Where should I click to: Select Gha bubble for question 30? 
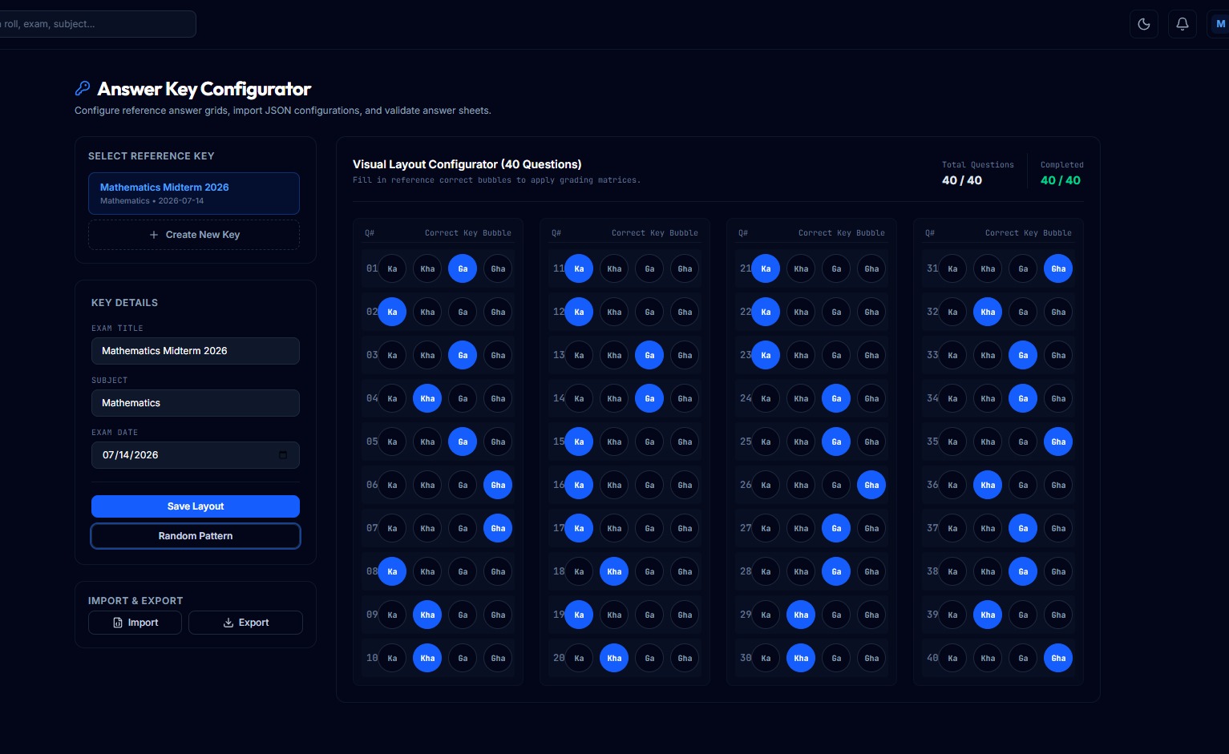click(871, 658)
